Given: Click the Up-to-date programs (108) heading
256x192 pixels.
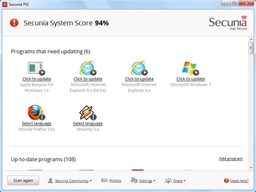Looking at the screenshot, I should tap(43, 160).
